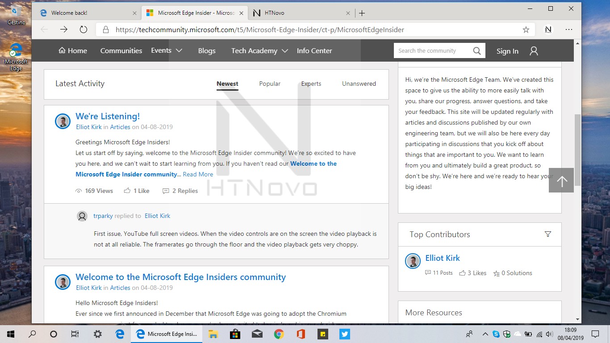Click the HTNovo logo icon near the address bar
This screenshot has width=610, height=343.
coord(547,29)
